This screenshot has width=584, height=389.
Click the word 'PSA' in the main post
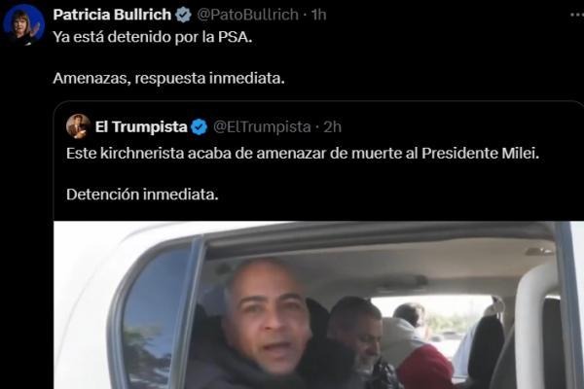[233, 37]
